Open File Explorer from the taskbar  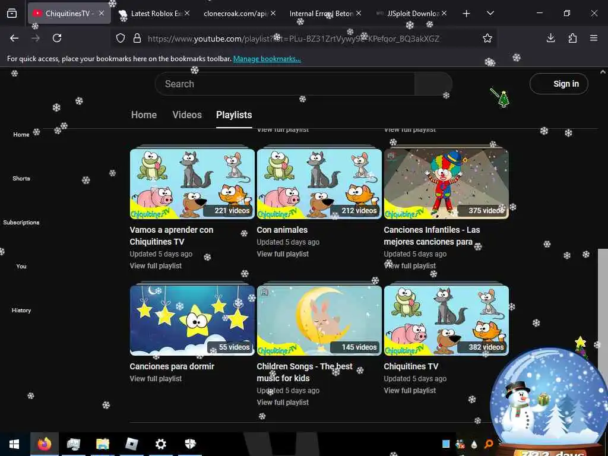tap(103, 444)
